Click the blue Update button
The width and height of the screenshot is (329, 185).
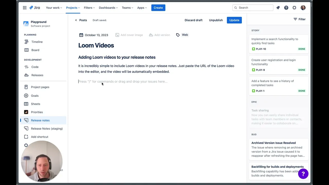click(x=234, y=20)
